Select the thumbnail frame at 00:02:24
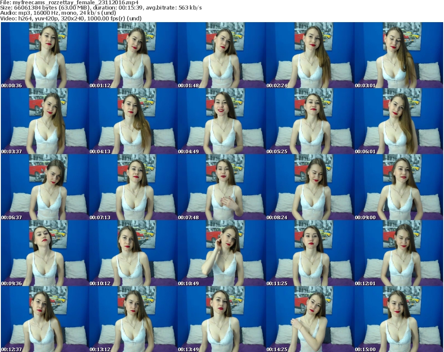444x352 pixels. point(310,55)
